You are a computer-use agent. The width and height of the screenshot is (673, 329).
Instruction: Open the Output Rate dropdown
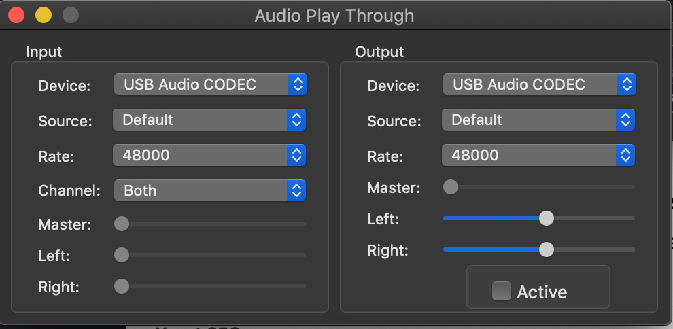coord(539,156)
